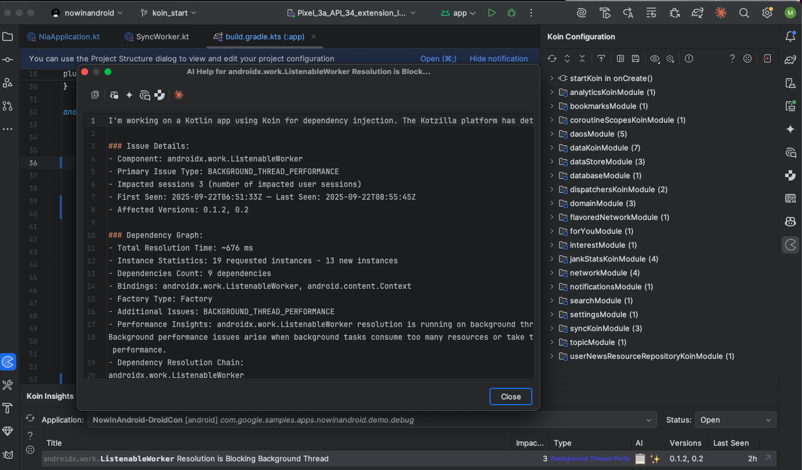Open the Gradle elephant tool window
Image resolution: width=802 pixels, height=470 pixels.
790,60
